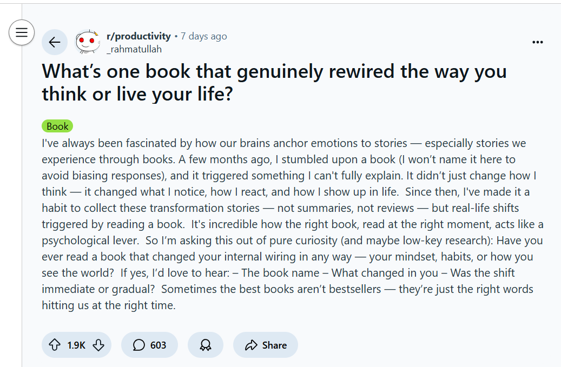Click the upvote count between vote arrows

point(76,344)
